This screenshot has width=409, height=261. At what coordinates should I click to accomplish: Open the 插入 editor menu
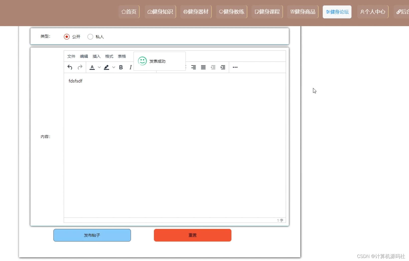(96, 56)
